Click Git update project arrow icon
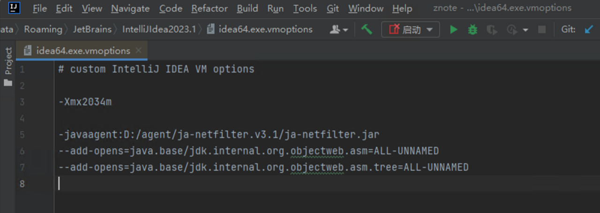Screen dimensions: 600x213 coord(589,30)
